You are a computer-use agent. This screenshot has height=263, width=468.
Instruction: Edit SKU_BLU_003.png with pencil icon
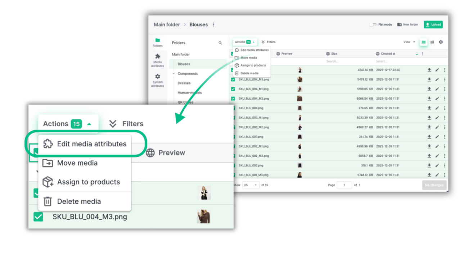437,137
